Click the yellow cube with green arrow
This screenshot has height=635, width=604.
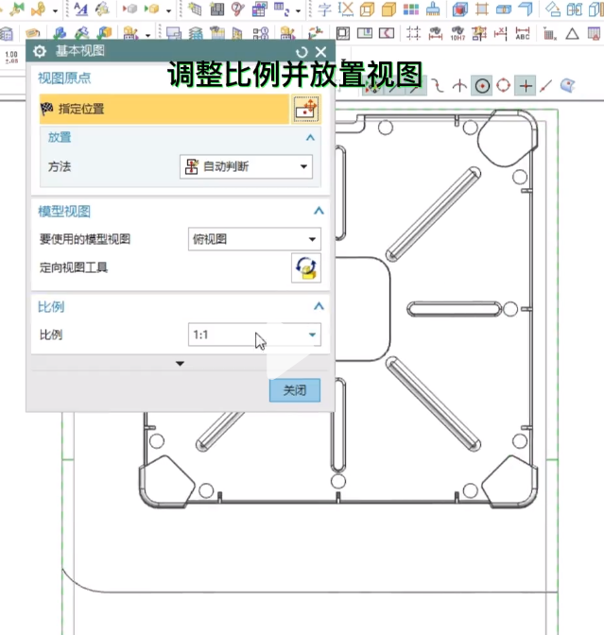tap(152, 9)
